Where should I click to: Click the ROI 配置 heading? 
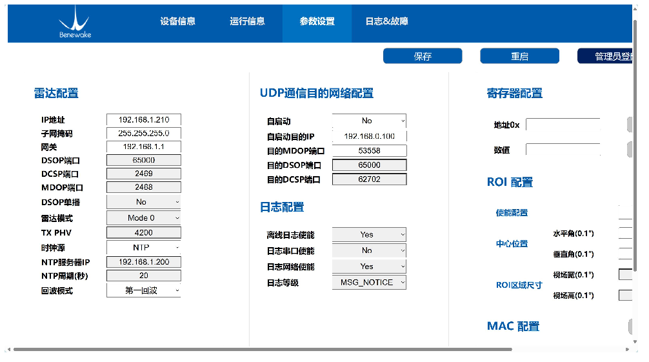click(510, 182)
